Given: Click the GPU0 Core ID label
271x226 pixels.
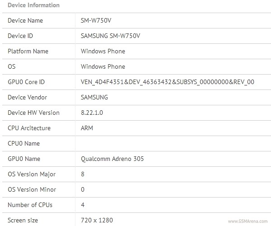Looking at the screenshot, I should click(x=26, y=82).
